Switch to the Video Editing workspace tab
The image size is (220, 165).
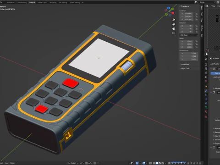click(x=75, y=2)
